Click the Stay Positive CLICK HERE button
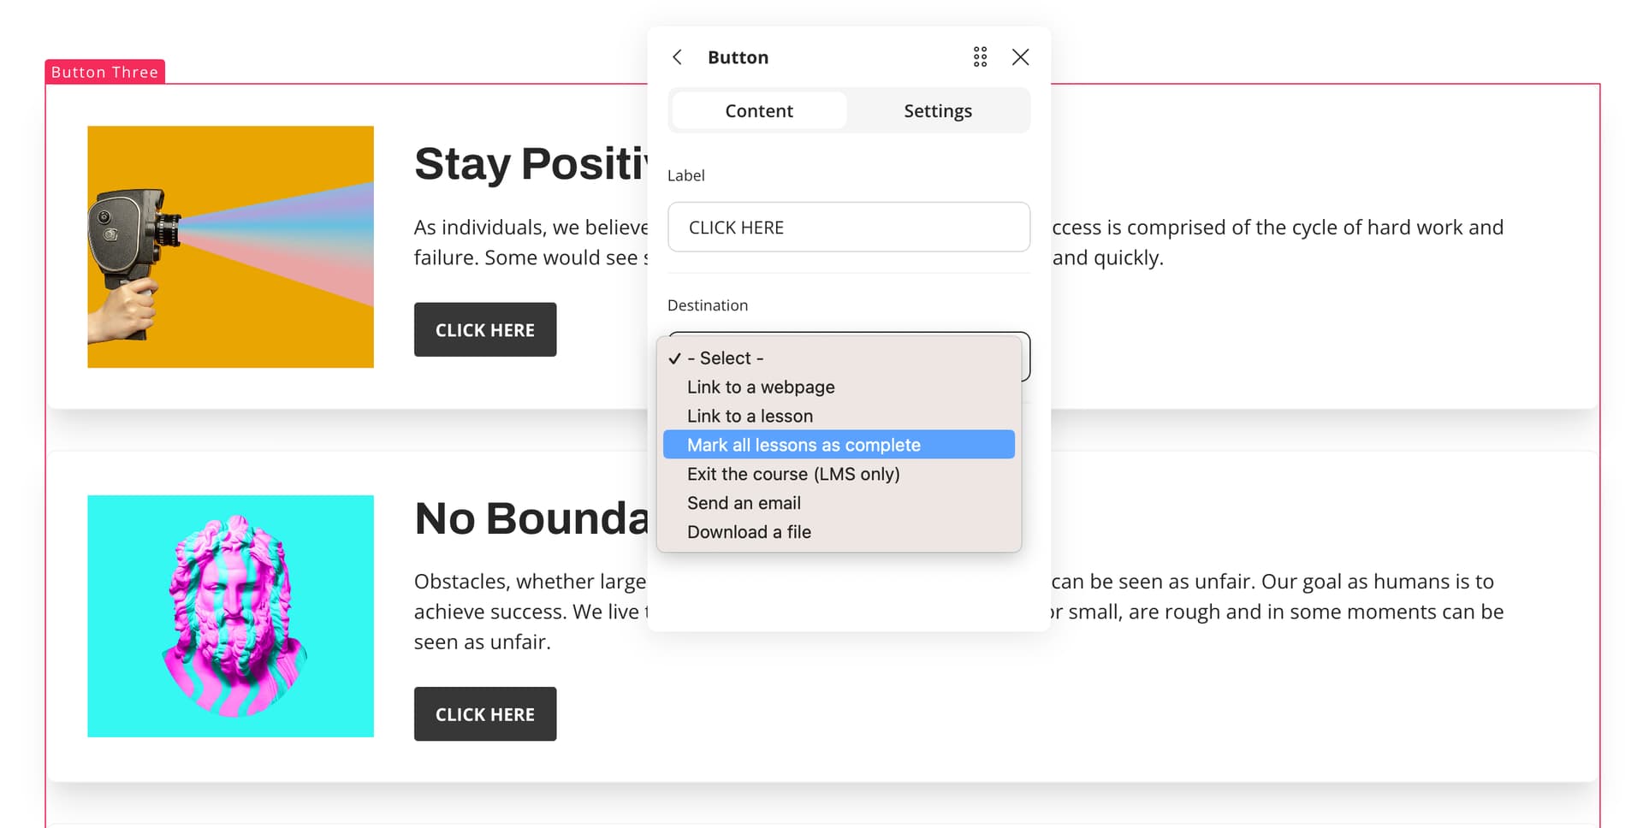This screenshot has width=1643, height=828. [x=485, y=330]
